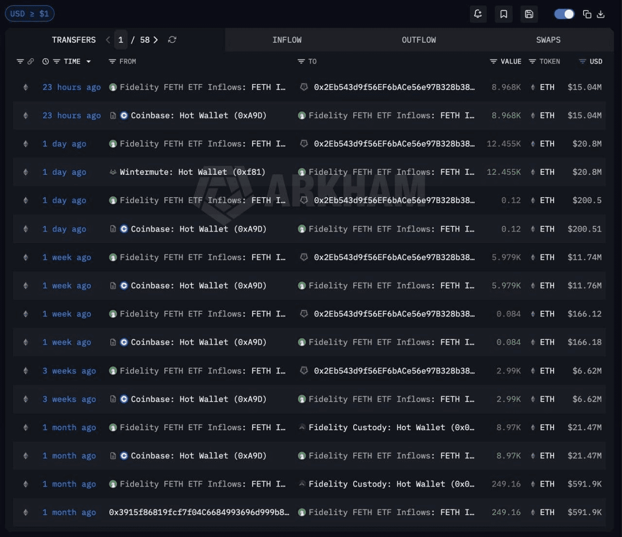The image size is (622, 537).
Task: Go to next transfers page arrow
Action: tap(155, 40)
